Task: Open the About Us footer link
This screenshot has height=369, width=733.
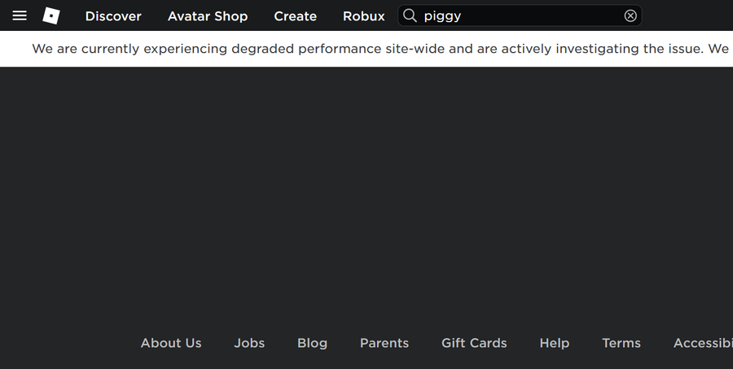Action: (171, 343)
